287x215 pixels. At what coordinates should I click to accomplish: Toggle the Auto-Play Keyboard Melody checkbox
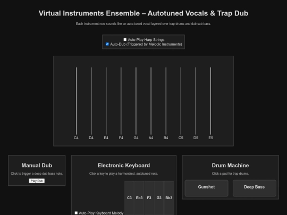[x=76, y=213]
